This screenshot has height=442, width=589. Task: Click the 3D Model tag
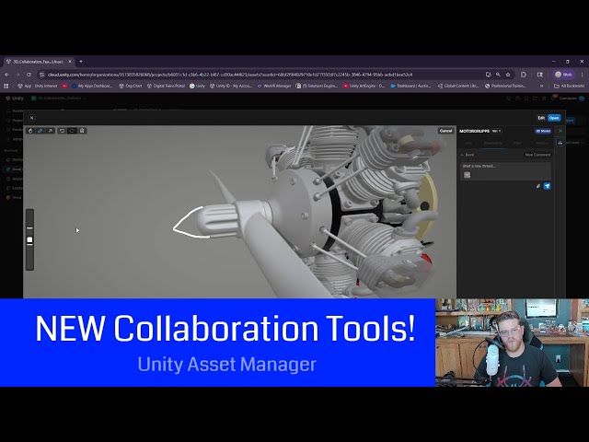pyautogui.click(x=543, y=131)
